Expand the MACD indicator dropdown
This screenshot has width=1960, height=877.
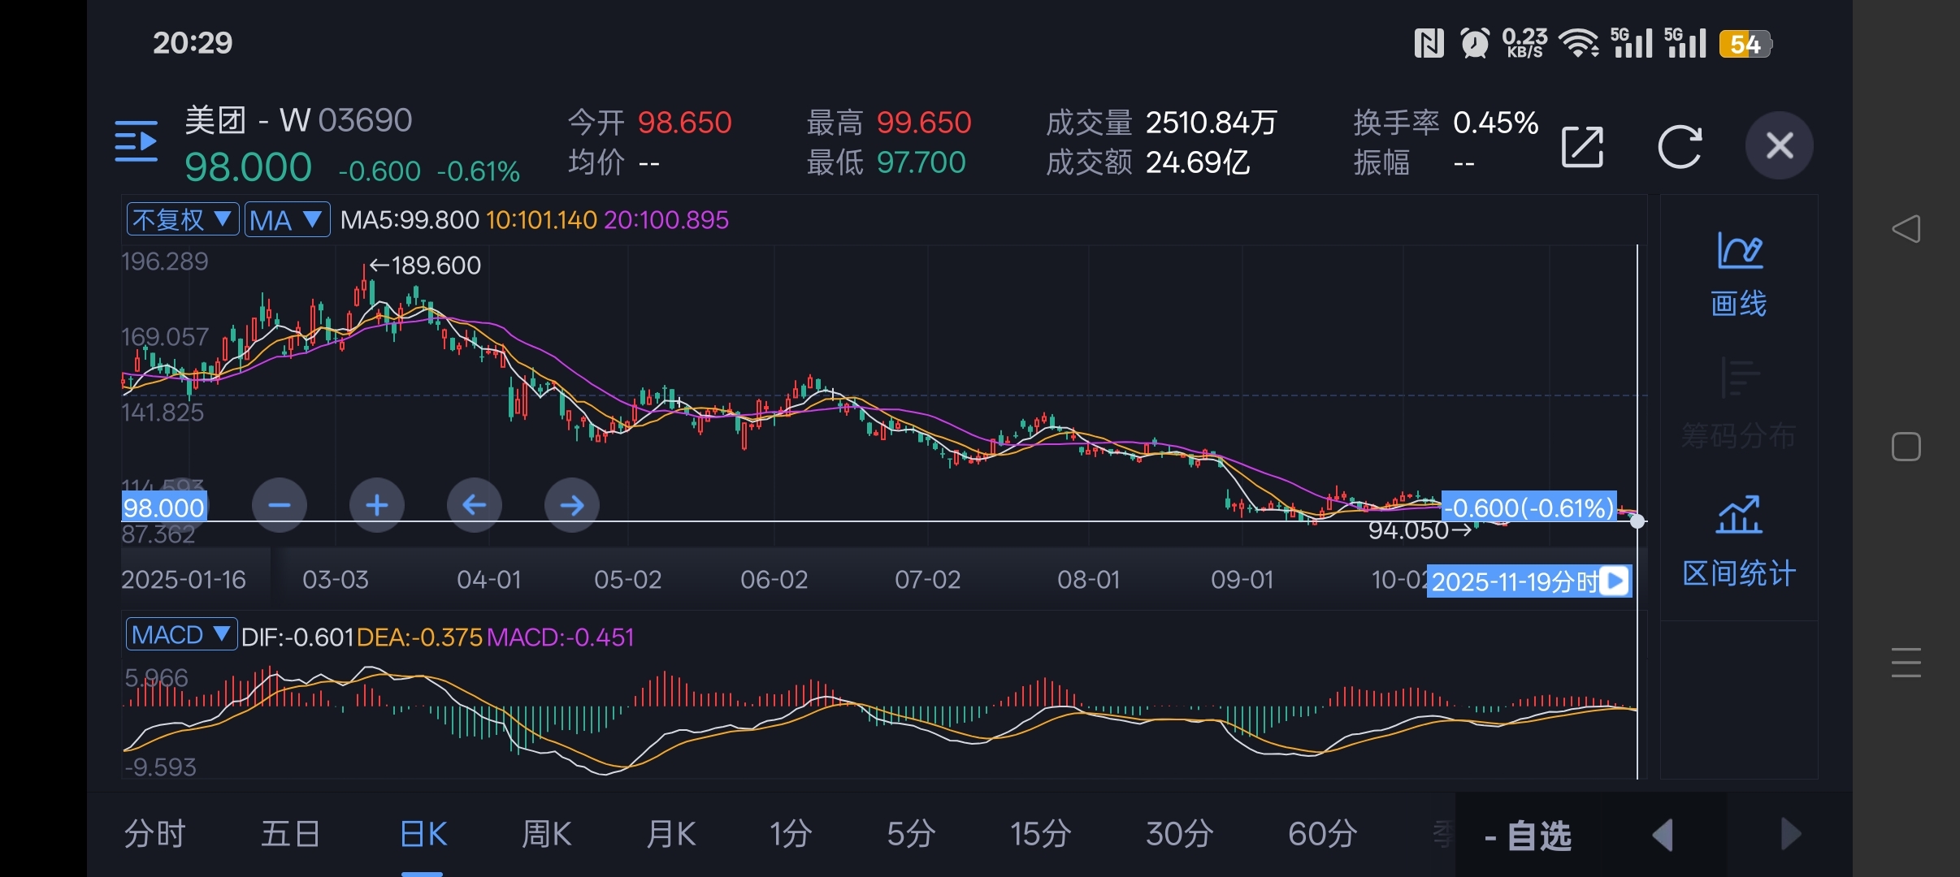[181, 634]
